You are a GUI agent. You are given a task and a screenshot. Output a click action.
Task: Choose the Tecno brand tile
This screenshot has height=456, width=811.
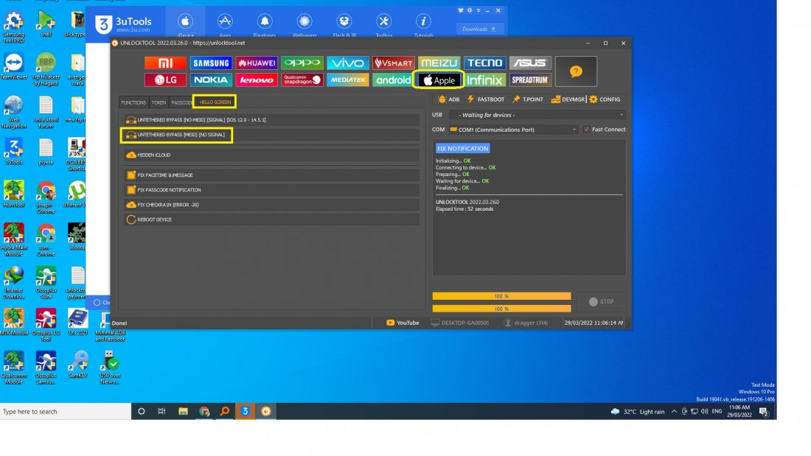pos(484,63)
